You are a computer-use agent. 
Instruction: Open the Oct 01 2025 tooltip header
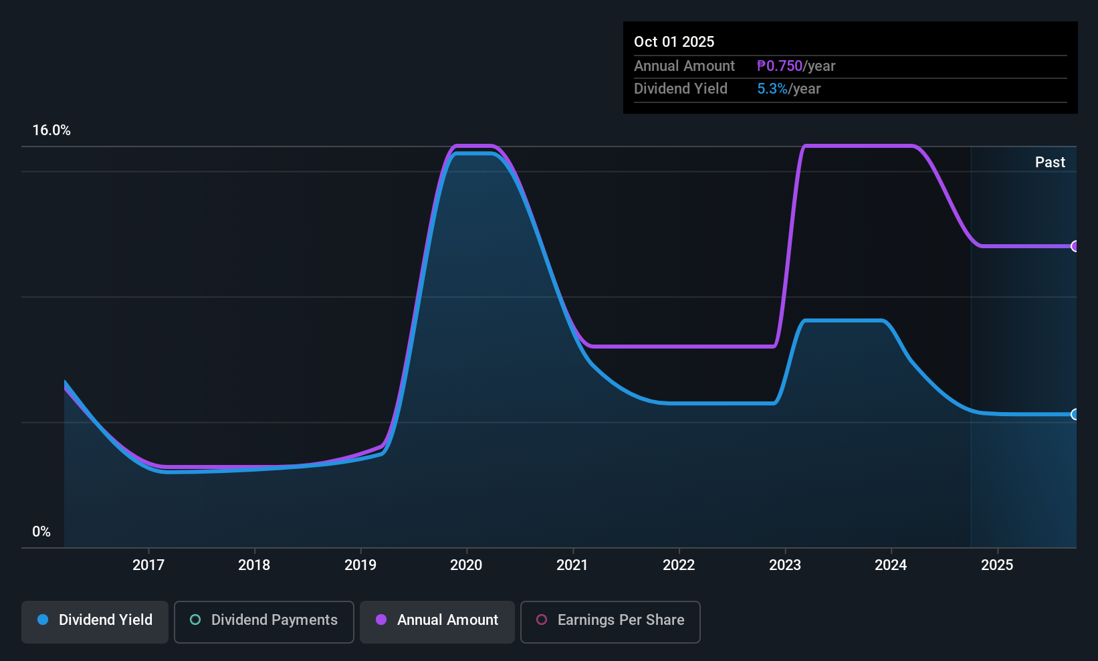(x=674, y=41)
